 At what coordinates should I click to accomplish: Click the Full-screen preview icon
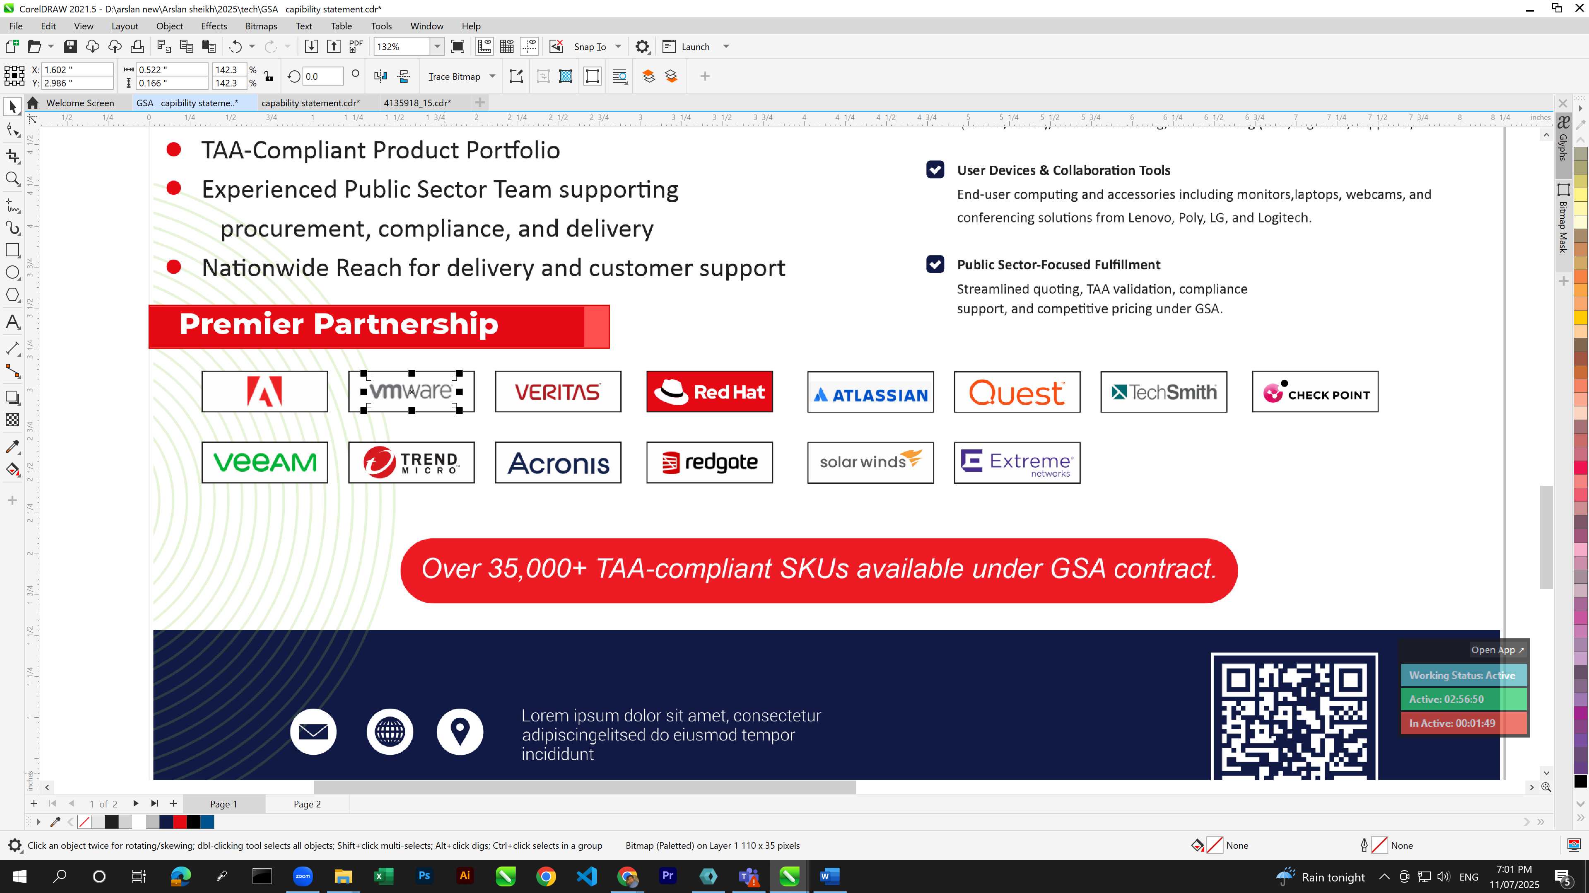coord(458,46)
